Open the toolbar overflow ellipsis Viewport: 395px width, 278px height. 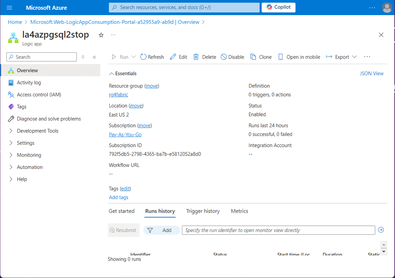[367, 57]
